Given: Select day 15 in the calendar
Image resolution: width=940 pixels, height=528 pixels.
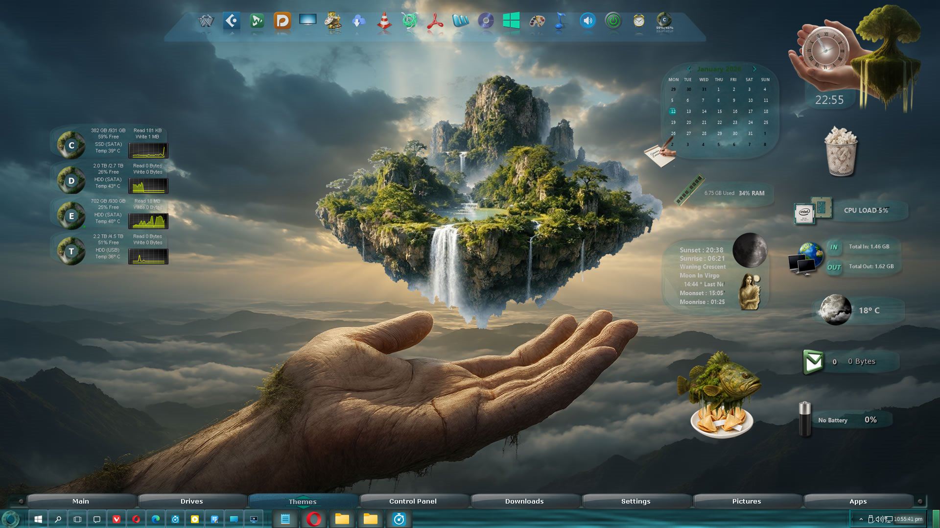Looking at the screenshot, I should (x=719, y=112).
